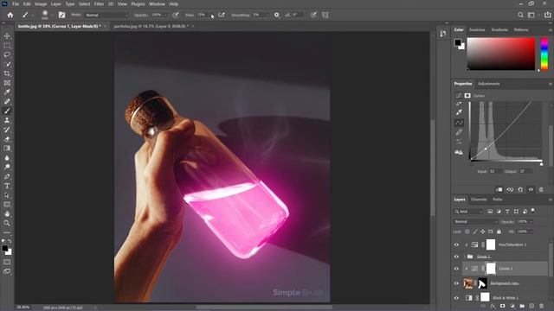This screenshot has height=311, width=554.
Task: Hide the Group 1 layer group
Action: click(456, 257)
